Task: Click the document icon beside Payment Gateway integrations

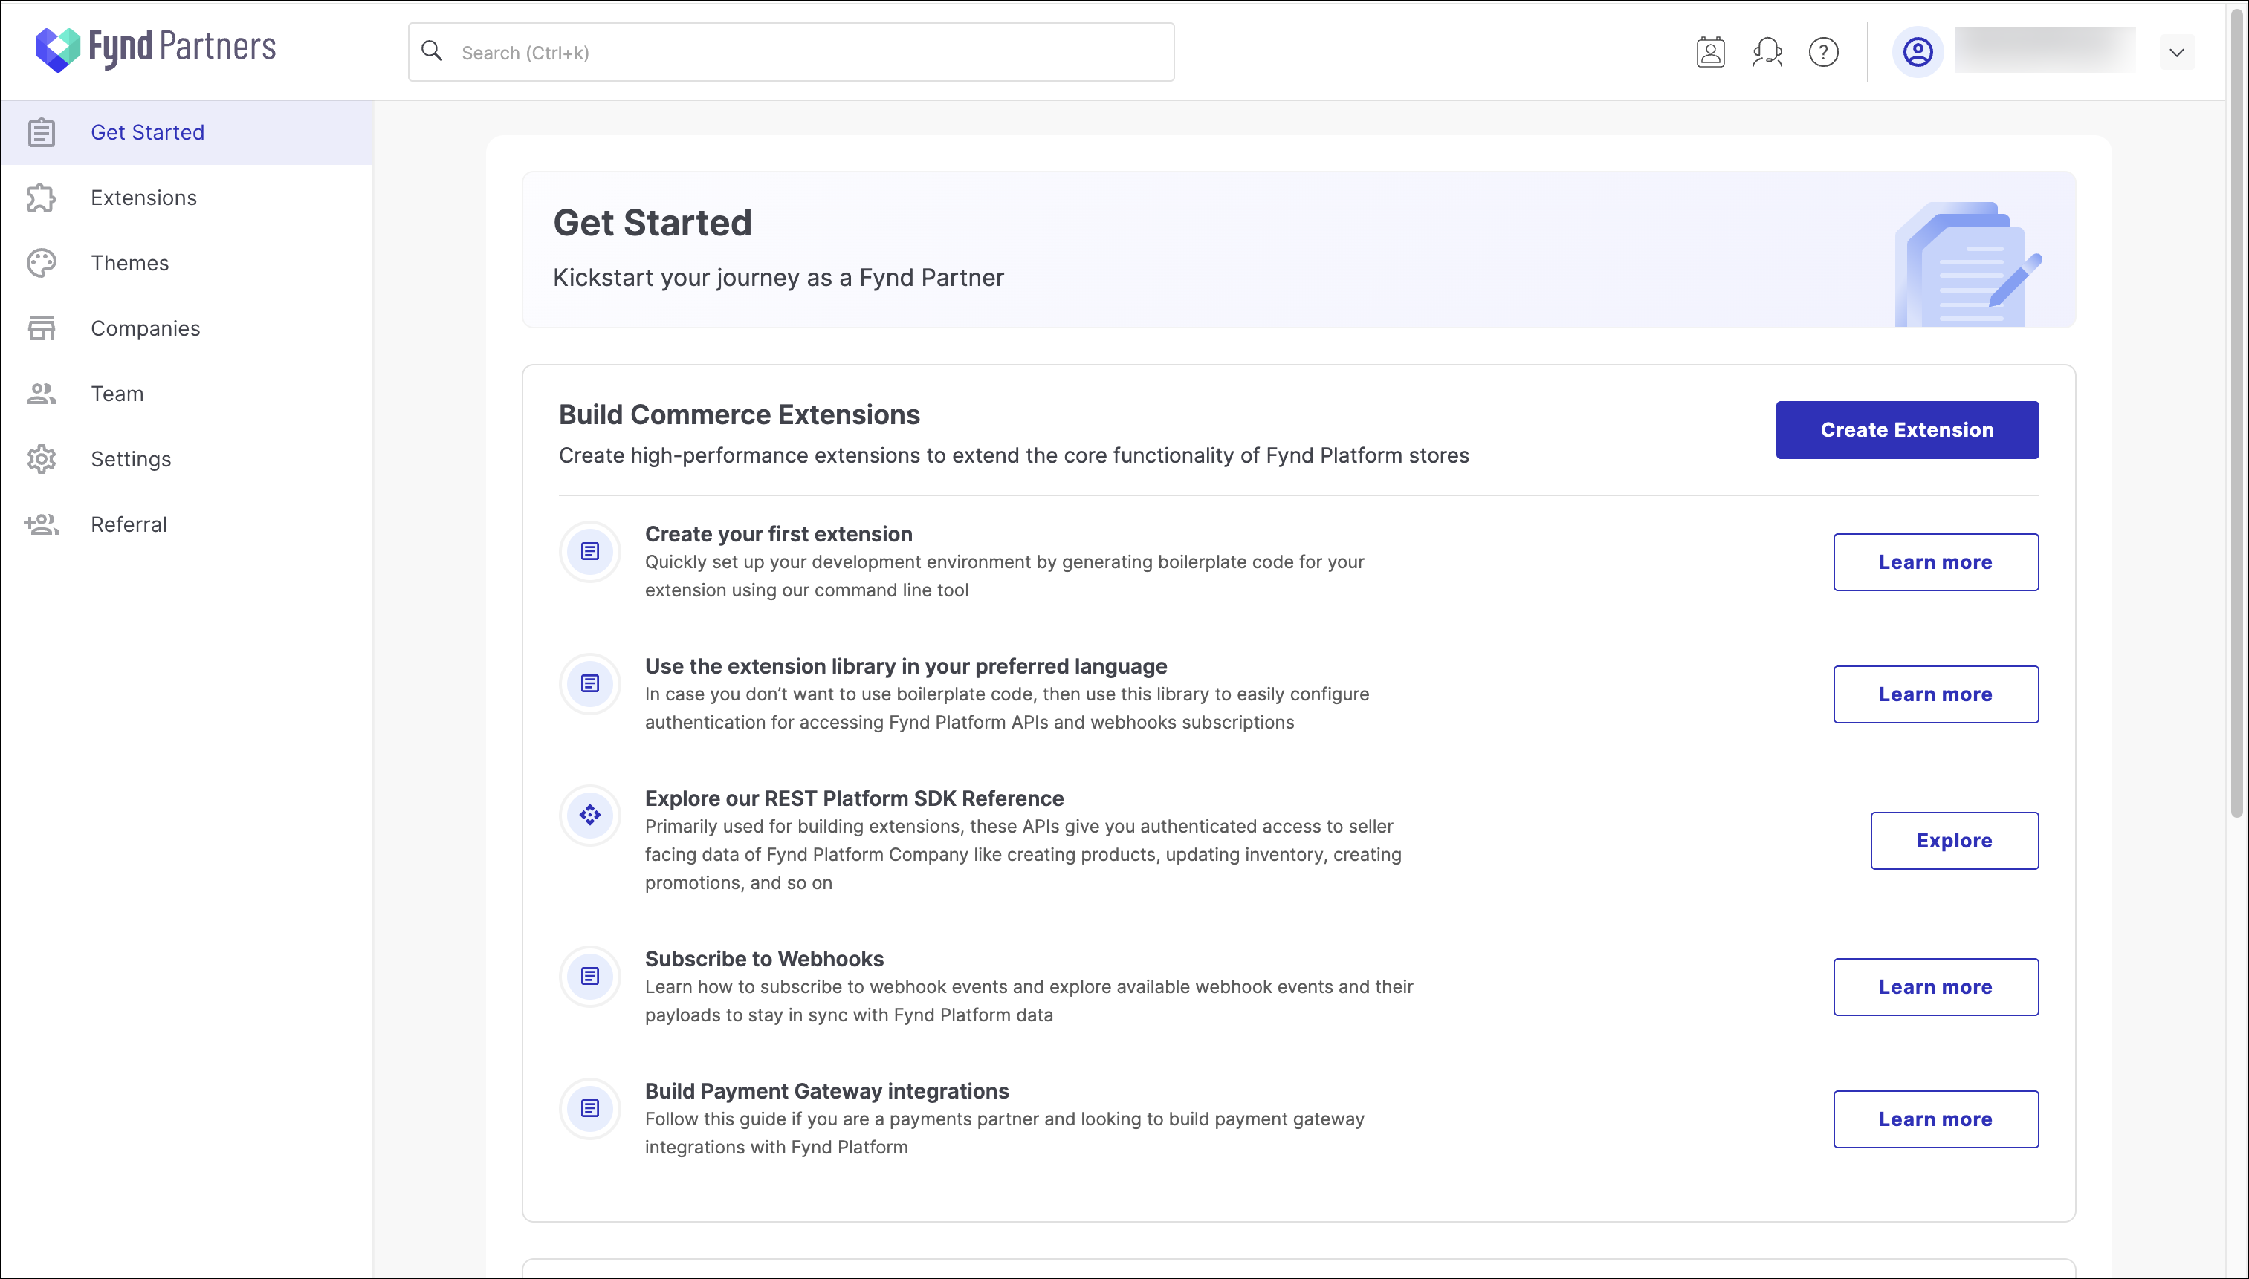Action: (589, 1109)
